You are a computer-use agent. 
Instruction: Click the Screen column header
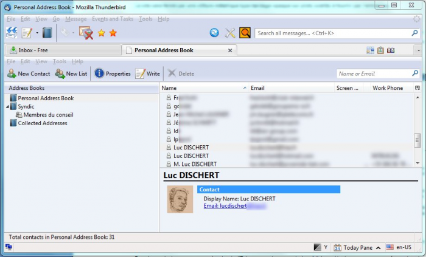pyautogui.click(x=348, y=88)
